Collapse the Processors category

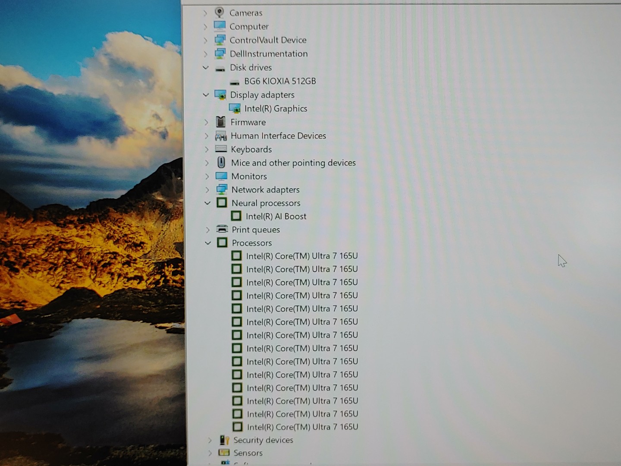coord(208,243)
